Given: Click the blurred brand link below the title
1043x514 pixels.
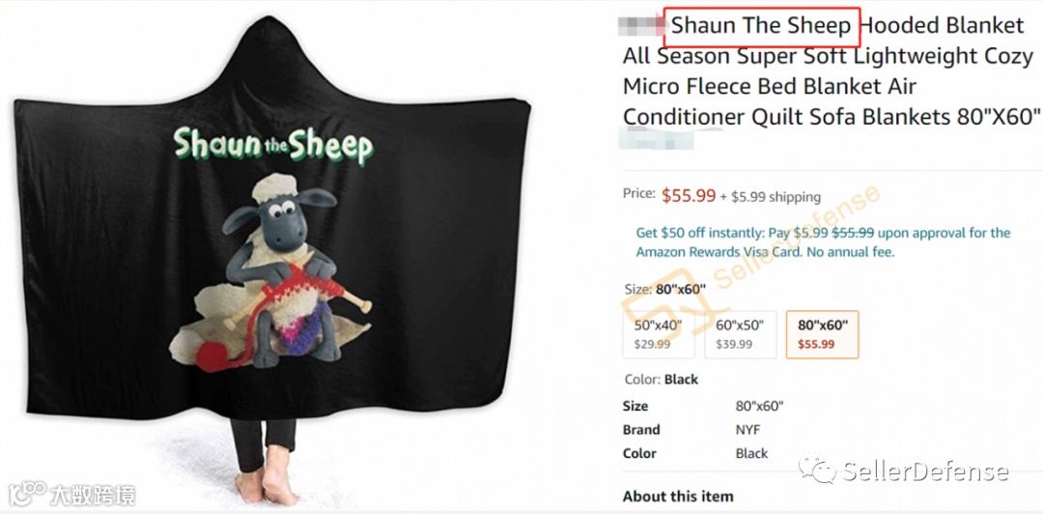Looking at the screenshot, I should pyautogui.click(x=656, y=141).
